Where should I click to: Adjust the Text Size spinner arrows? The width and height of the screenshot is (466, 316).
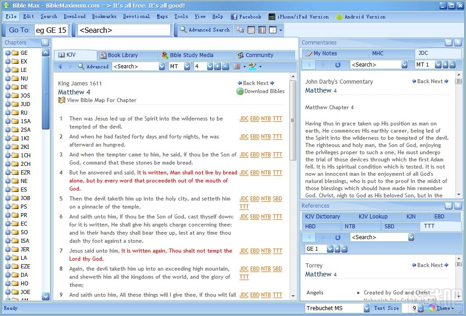coord(421,308)
